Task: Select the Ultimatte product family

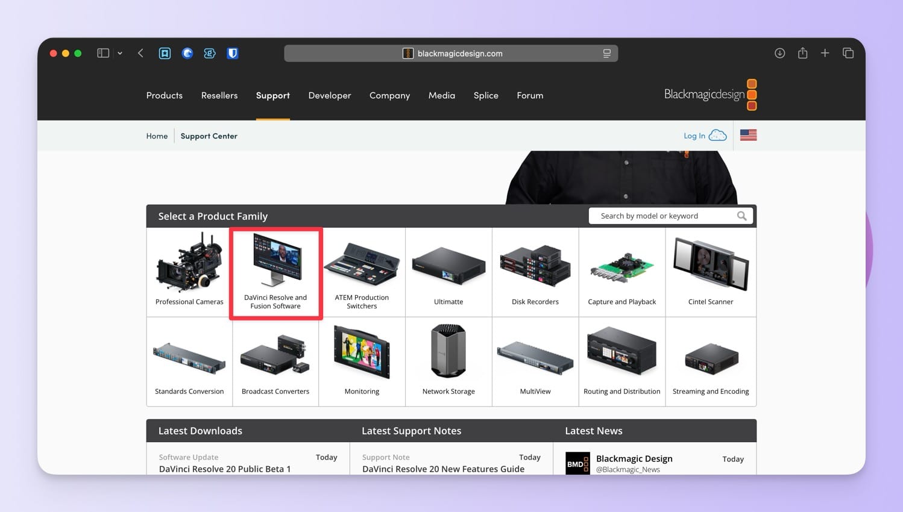Action: [448, 272]
